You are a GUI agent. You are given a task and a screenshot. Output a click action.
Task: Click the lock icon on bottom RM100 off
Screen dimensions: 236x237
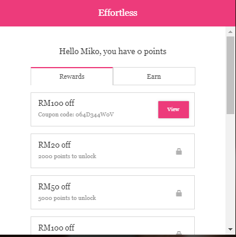pyautogui.click(x=179, y=233)
